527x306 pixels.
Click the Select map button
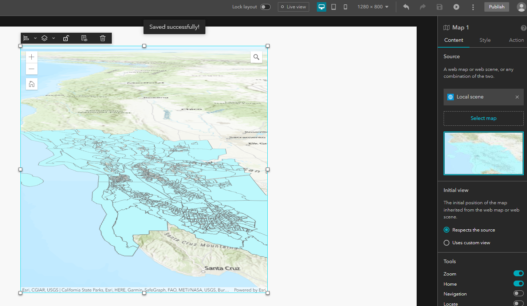(483, 118)
